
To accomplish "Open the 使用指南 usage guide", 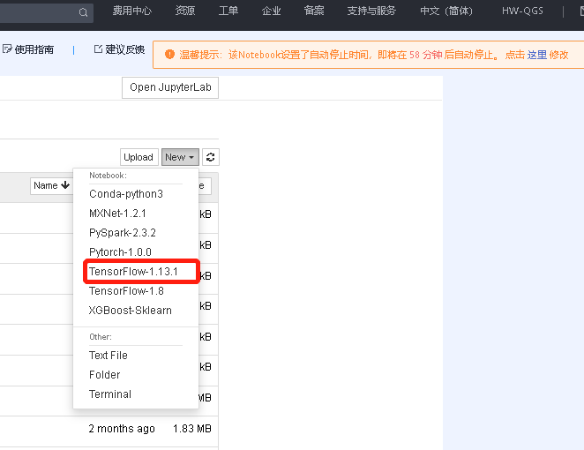I will pyautogui.click(x=28, y=49).
